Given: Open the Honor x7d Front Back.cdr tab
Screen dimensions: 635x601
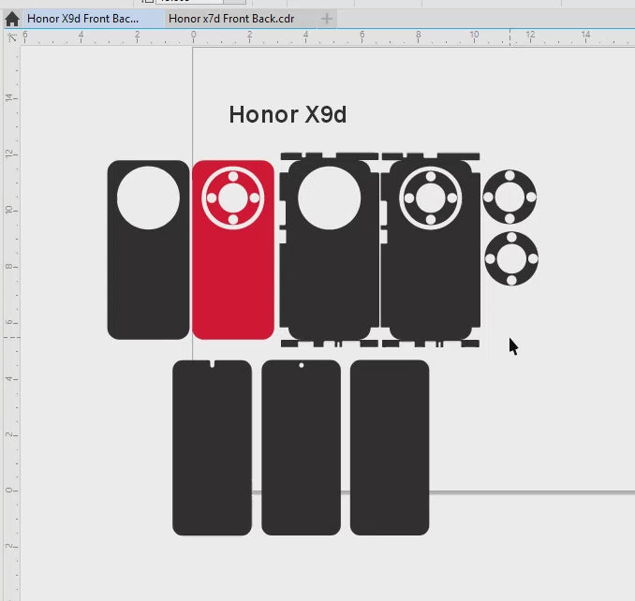Looking at the screenshot, I should pos(231,19).
